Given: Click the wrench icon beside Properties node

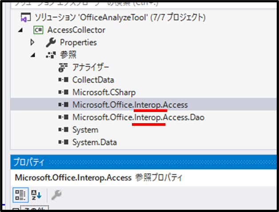Looking at the screenshot, I should 51,43.
